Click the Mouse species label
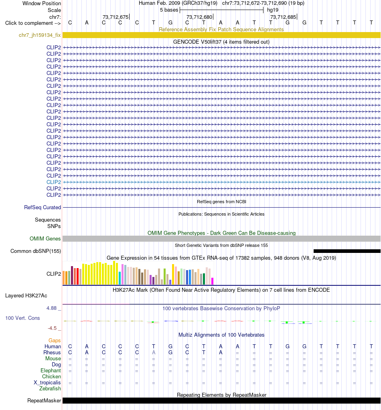Screen dimensions: 381x410 (53, 358)
